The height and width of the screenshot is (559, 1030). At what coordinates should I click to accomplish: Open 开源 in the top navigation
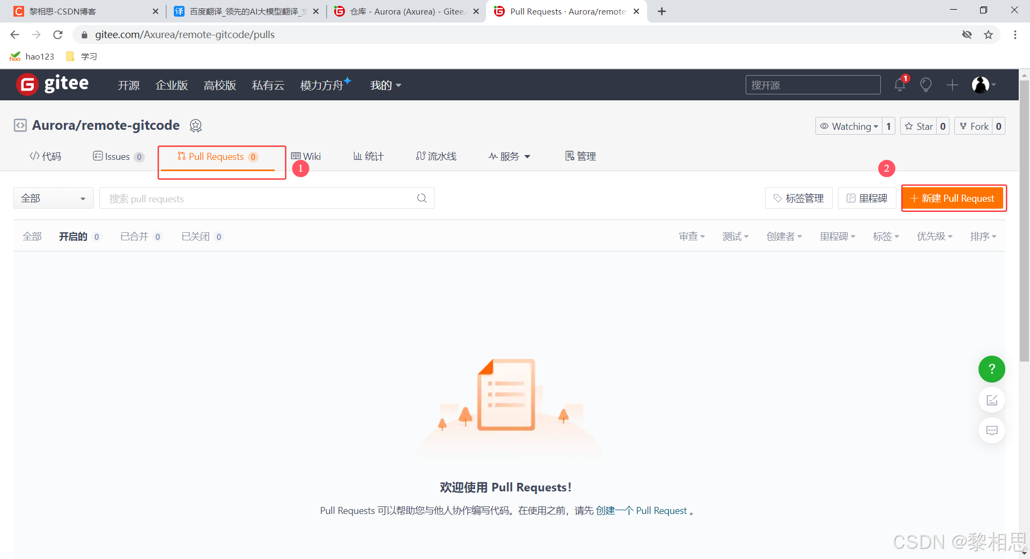129,85
